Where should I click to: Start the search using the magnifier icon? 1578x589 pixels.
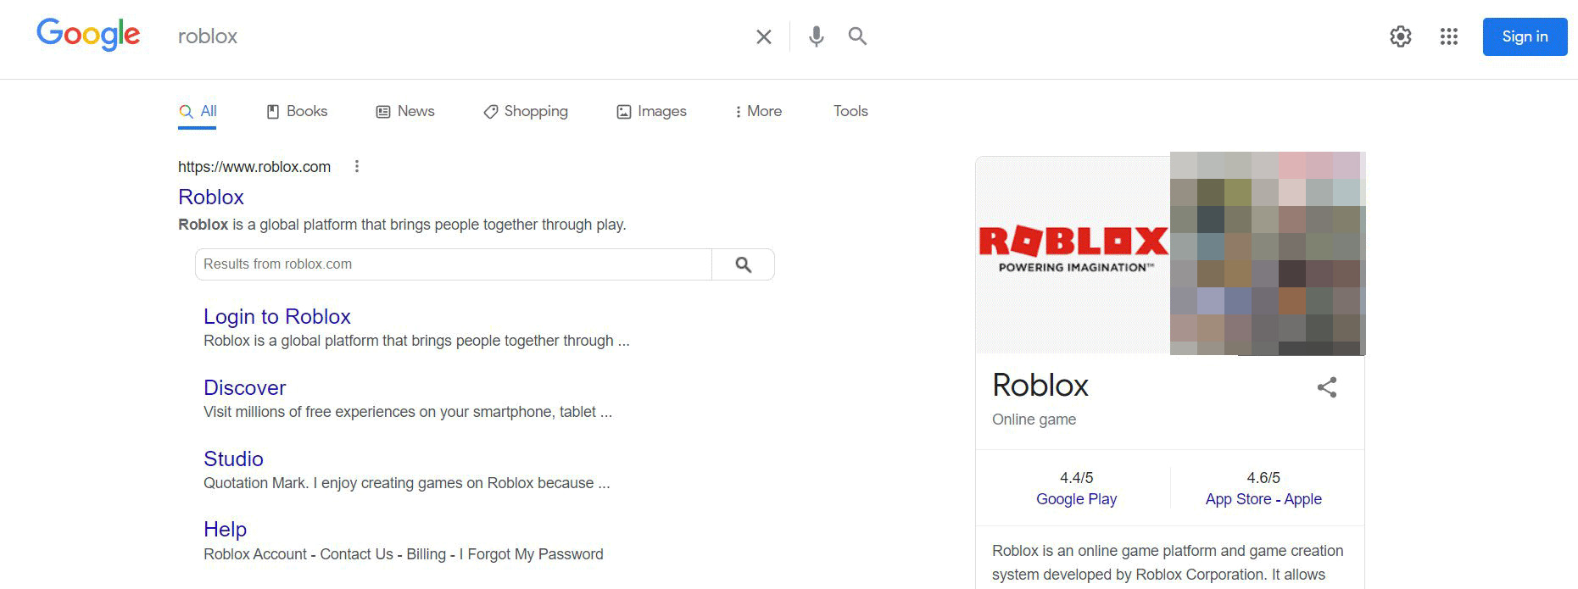click(857, 36)
